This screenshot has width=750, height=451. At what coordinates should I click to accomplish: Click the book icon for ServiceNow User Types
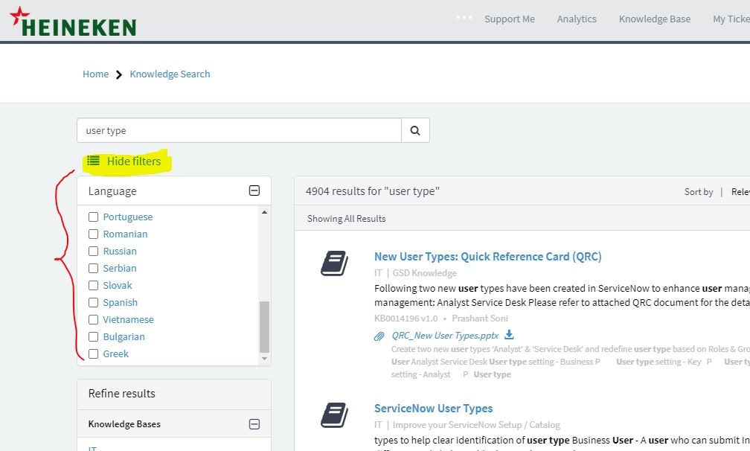point(334,415)
